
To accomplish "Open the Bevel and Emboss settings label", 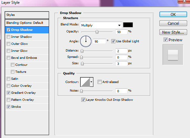I will click(x=24, y=58).
